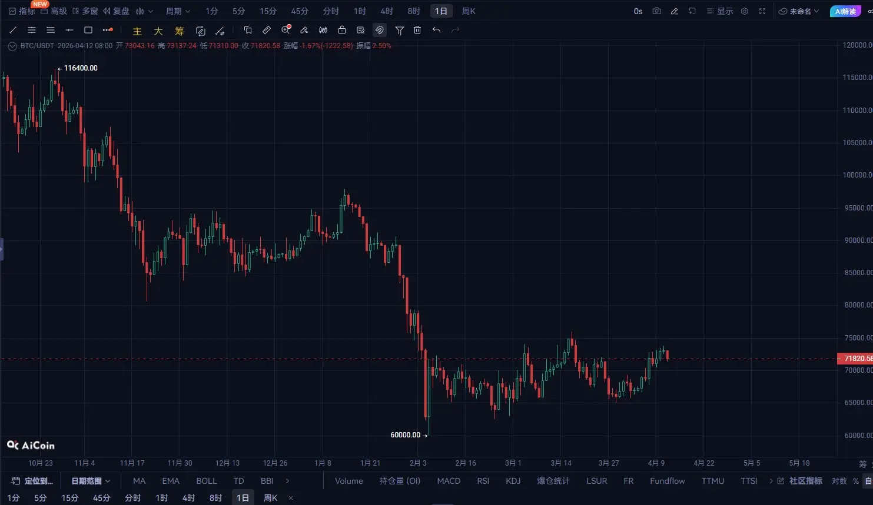Click the zoom-in magnifier tool

(286, 30)
